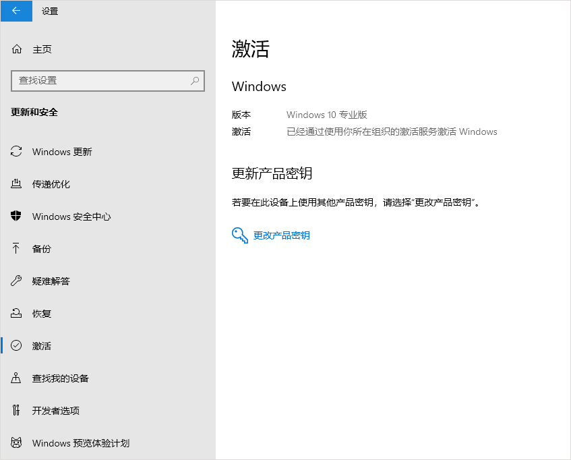
Task: Click the magnifier icon in the search box
Action: coord(194,81)
